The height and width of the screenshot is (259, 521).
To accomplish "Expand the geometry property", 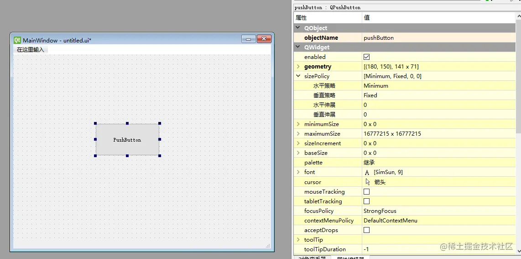I will point(298,67).
